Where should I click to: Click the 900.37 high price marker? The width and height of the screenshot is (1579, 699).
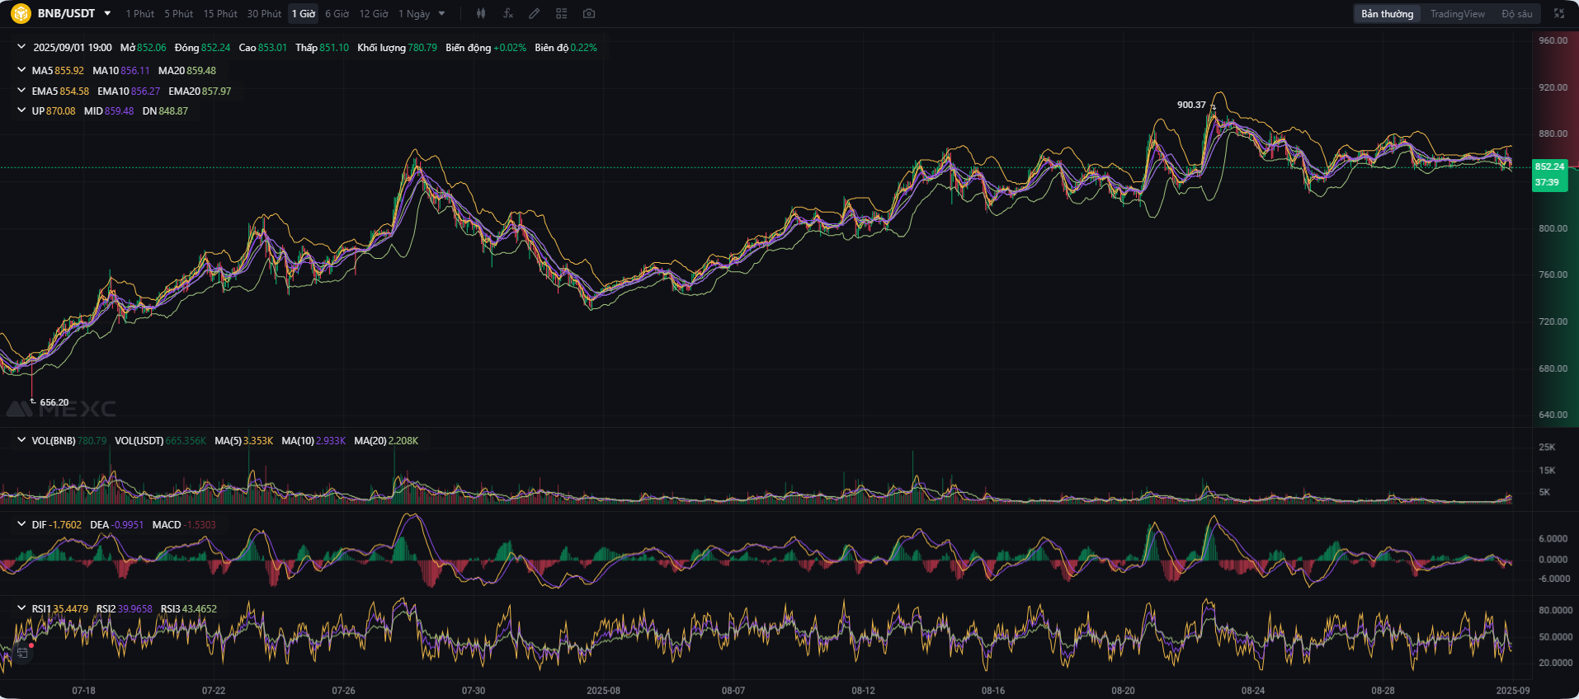[x=1191, y=105]
